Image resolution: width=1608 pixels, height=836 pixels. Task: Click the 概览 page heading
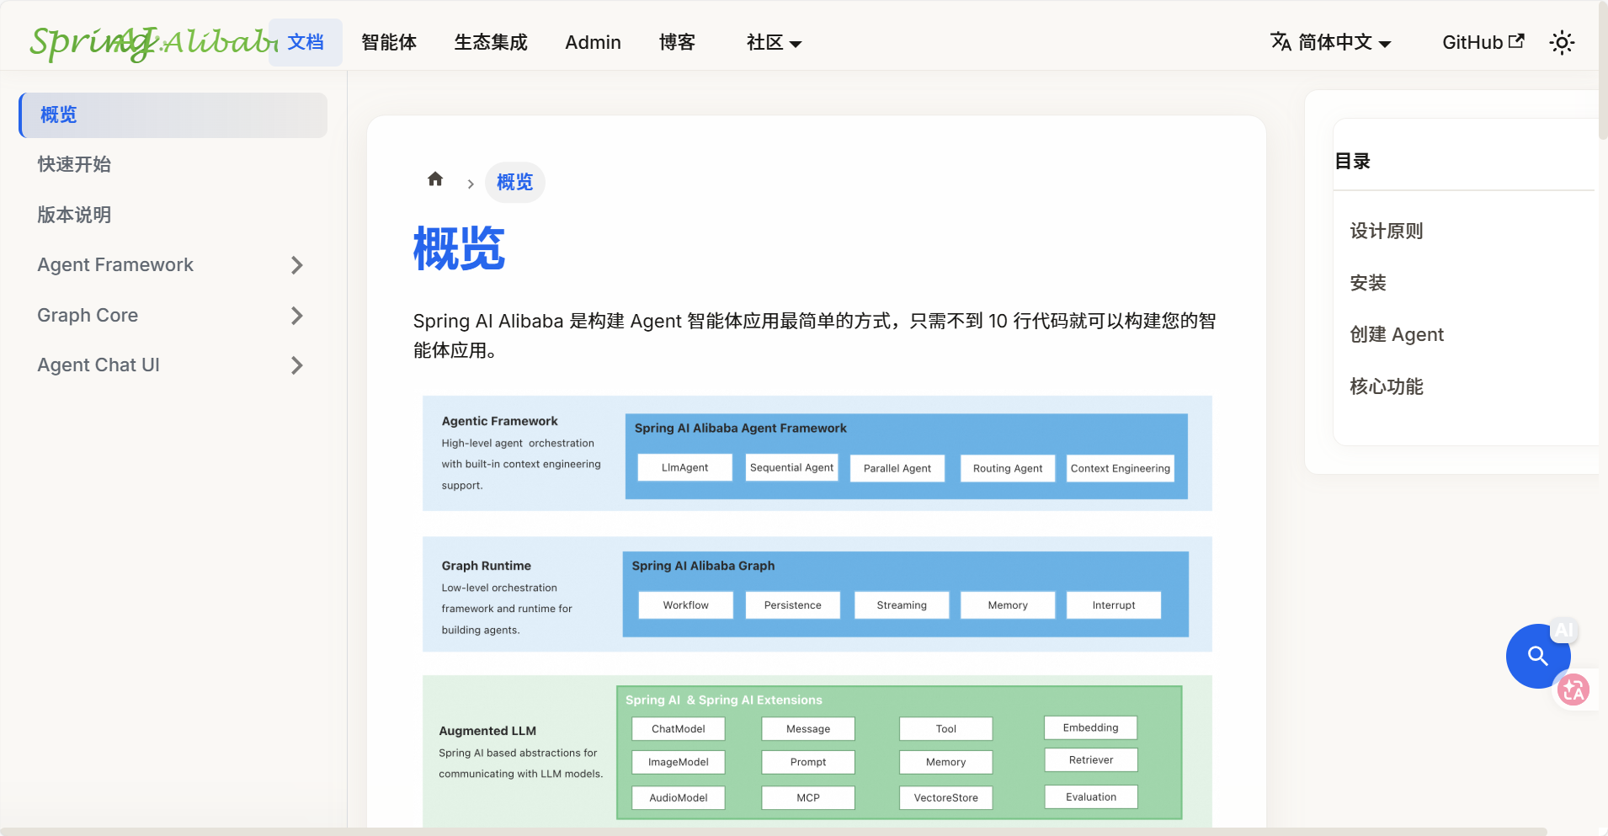coord(459,248)
